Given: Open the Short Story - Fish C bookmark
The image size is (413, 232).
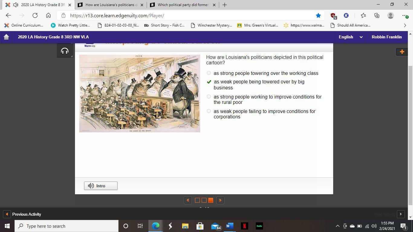Looking at the screenshot, I should (x=164, y=25).
